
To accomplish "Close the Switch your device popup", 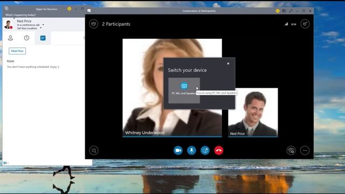I will coord(228,64).
